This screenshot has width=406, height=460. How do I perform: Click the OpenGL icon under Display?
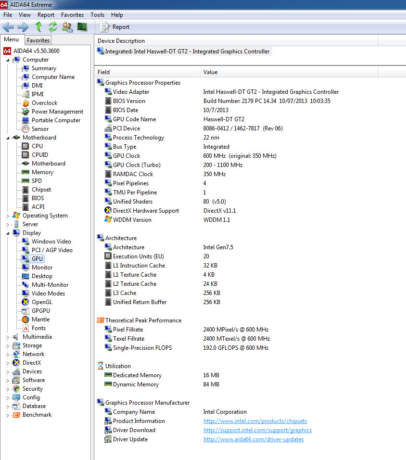coord(25,302)
